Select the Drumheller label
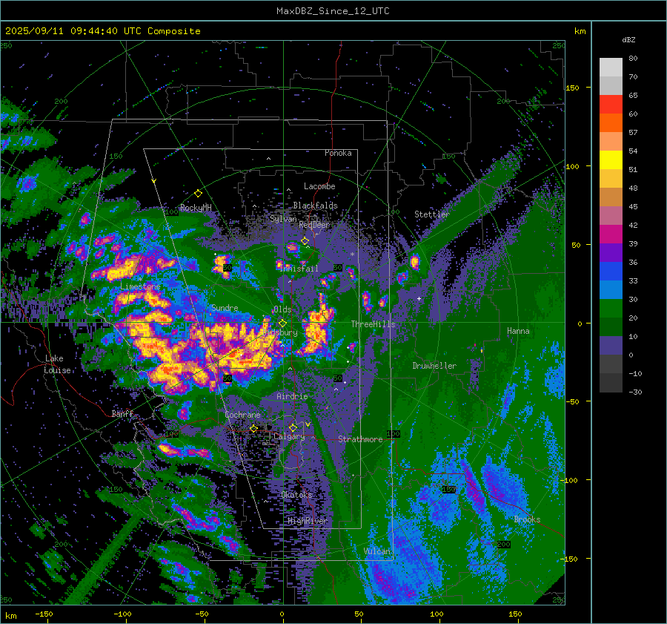The image size is (667, 624). pyautogui.click(x=434, y=366)
